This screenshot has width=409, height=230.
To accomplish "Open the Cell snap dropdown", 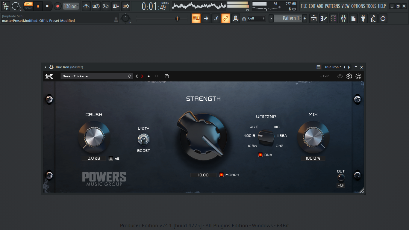I will coord(256,19).
